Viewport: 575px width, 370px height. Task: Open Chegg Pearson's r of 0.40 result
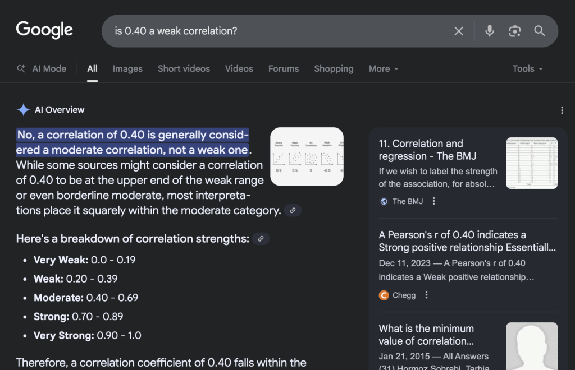[467, 241]
